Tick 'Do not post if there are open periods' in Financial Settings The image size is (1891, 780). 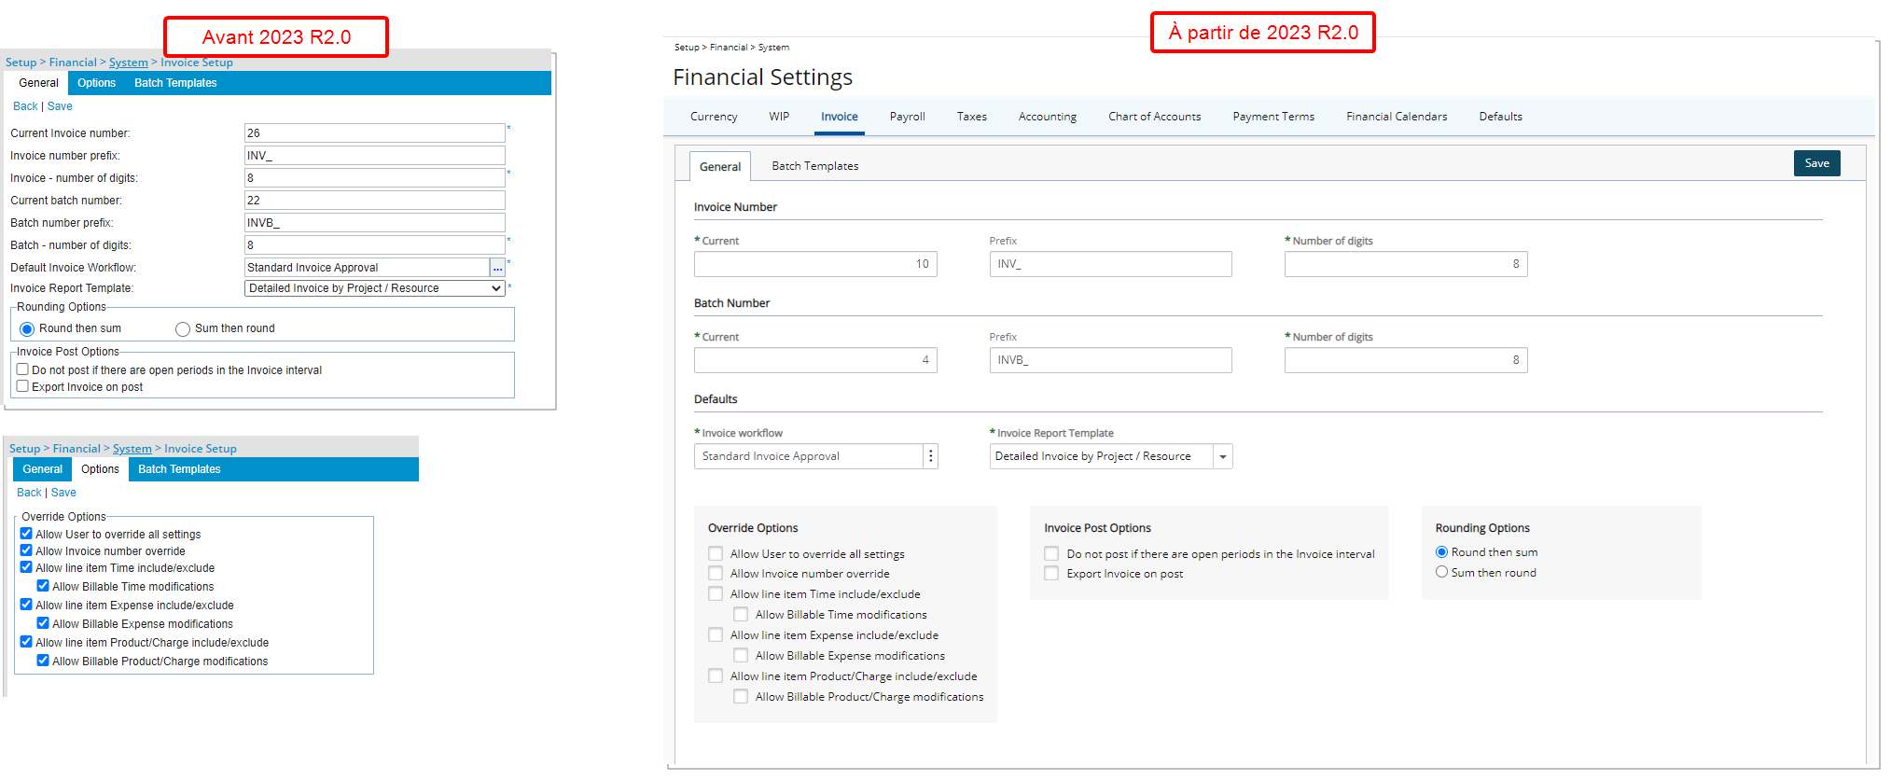click(1051, 553)
